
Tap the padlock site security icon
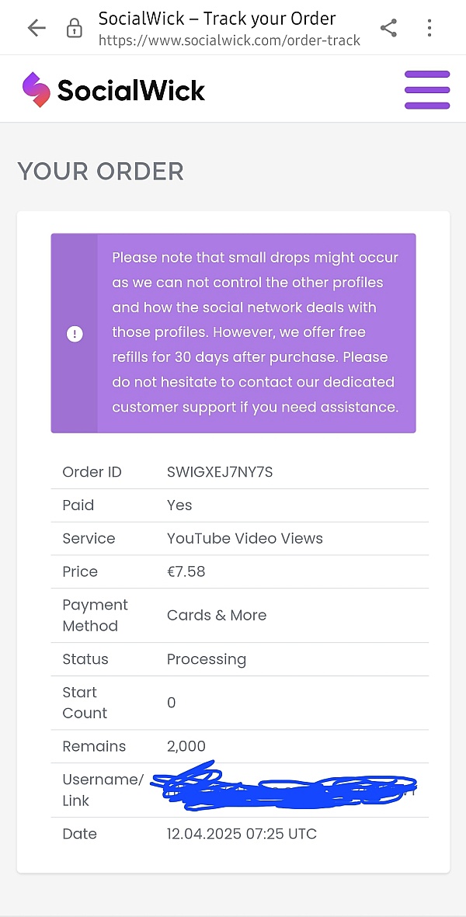click(x=75, y=29)
